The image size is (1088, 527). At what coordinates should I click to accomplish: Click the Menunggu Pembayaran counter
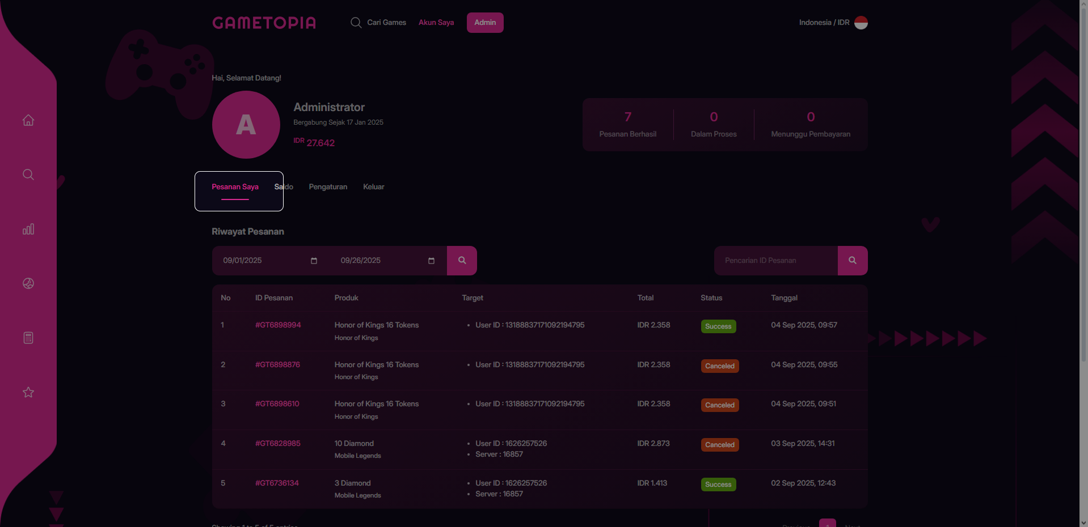tap(811, 125)
